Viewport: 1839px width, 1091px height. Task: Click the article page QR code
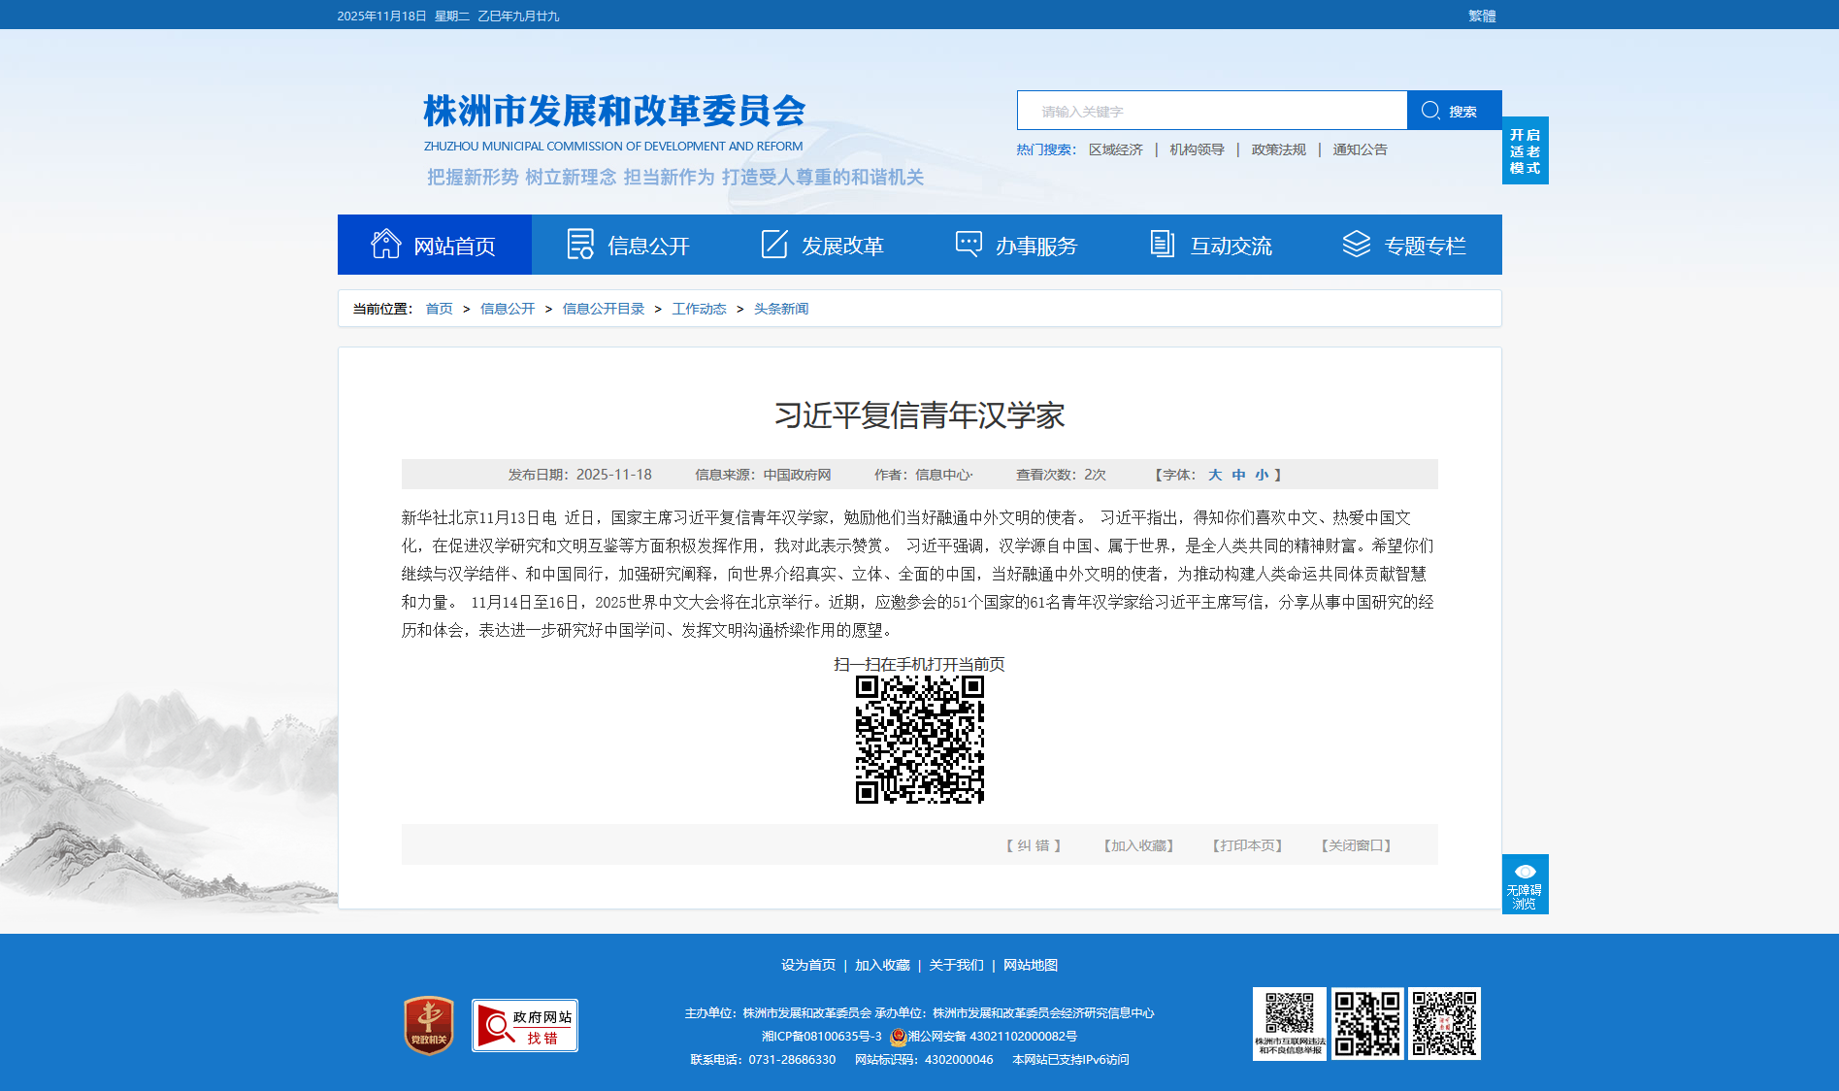coord(919,740)
